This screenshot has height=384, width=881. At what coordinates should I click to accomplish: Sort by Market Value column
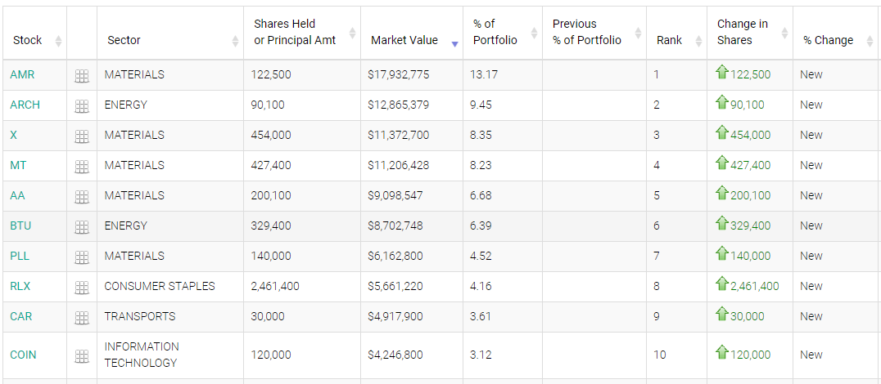[404, 40]
